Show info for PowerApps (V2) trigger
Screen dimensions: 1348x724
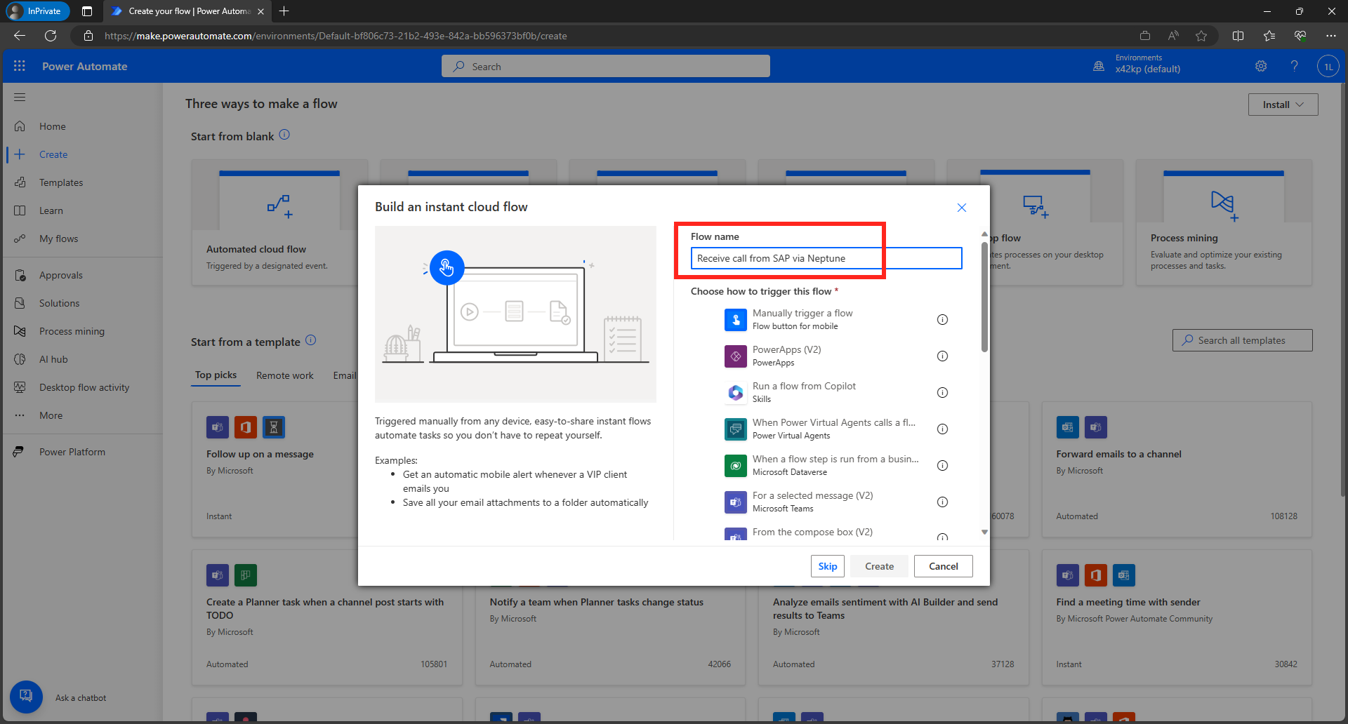pyautogui.click(x=942, y=356)
